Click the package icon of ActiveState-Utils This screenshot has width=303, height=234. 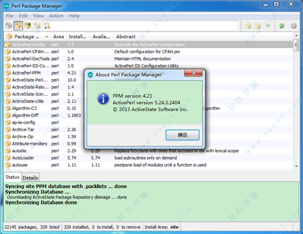[x=8, y=101]
